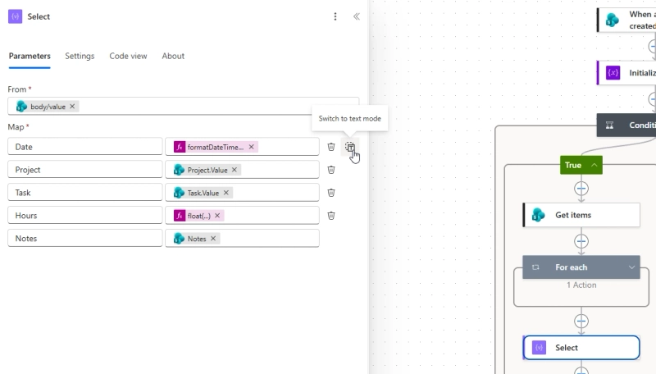Switch to the Code view tab
The height and width of the screenshot is (374, 656).
128,56
